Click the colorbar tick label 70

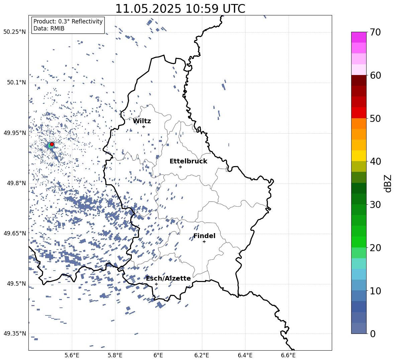pyautogui.click(x=375, y=32)
